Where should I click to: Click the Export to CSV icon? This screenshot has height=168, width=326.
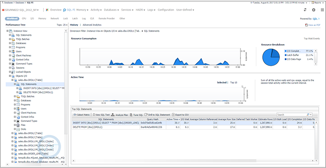pos(173,115)
